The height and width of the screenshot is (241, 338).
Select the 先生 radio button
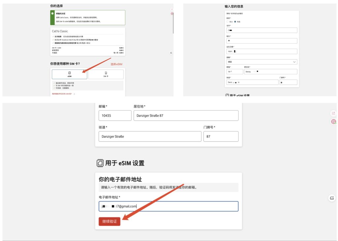pos(235,22)
